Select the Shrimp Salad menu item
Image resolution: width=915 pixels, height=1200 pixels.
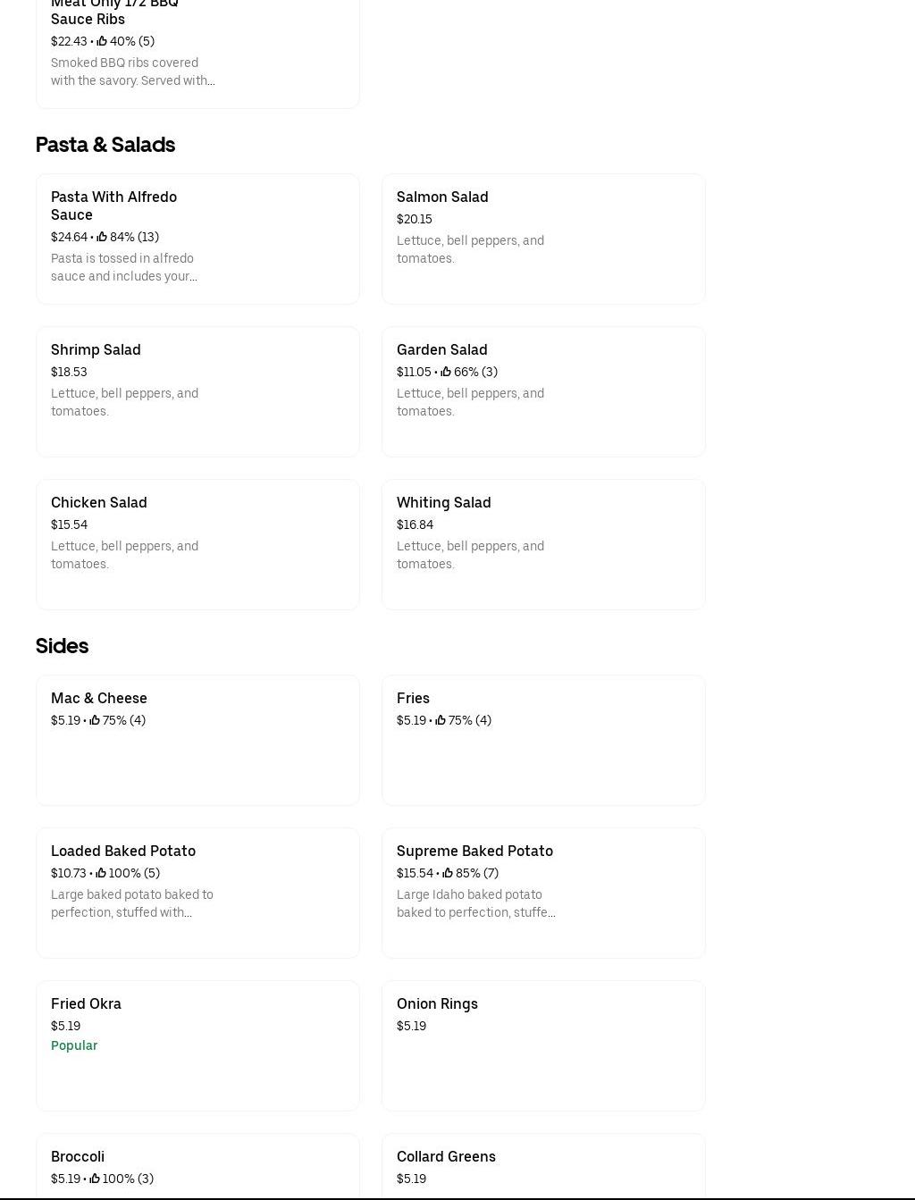197,391
